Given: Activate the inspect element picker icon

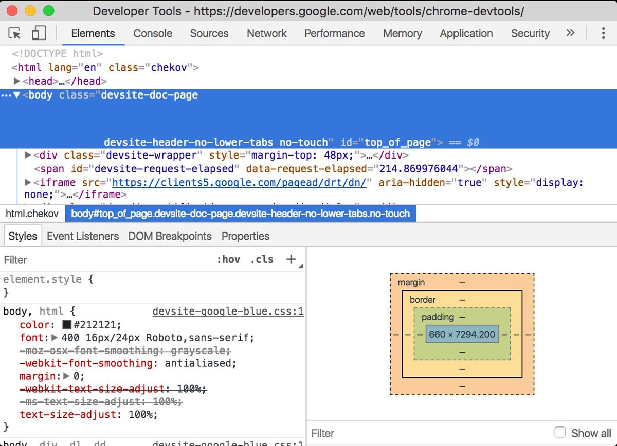Looking at the screenshot, I should pyautogui.click(x=15, y=33).
